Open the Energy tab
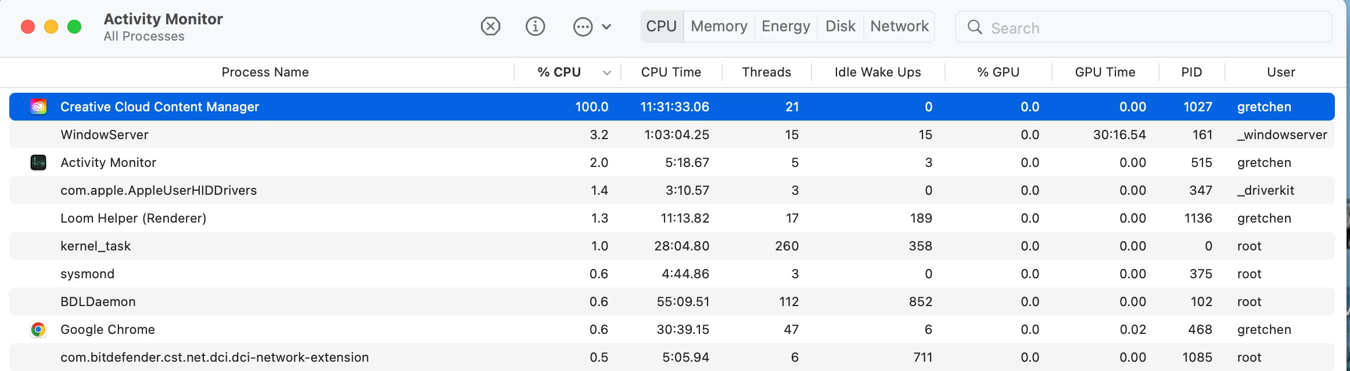The height and width of the screenshot is (371, 1350). [785, 27]
